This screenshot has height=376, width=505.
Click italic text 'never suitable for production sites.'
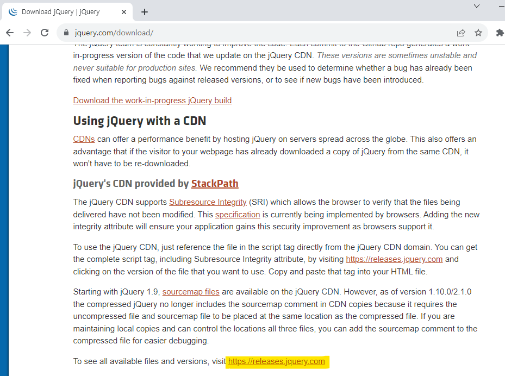pyautogui.click(x=135, y=68)
